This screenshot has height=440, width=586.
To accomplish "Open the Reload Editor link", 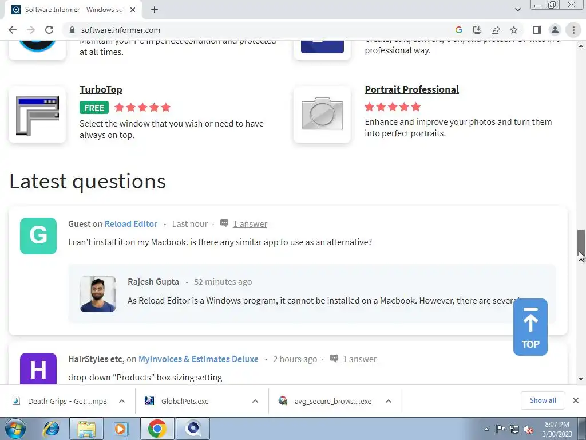I will pos(131,224).
